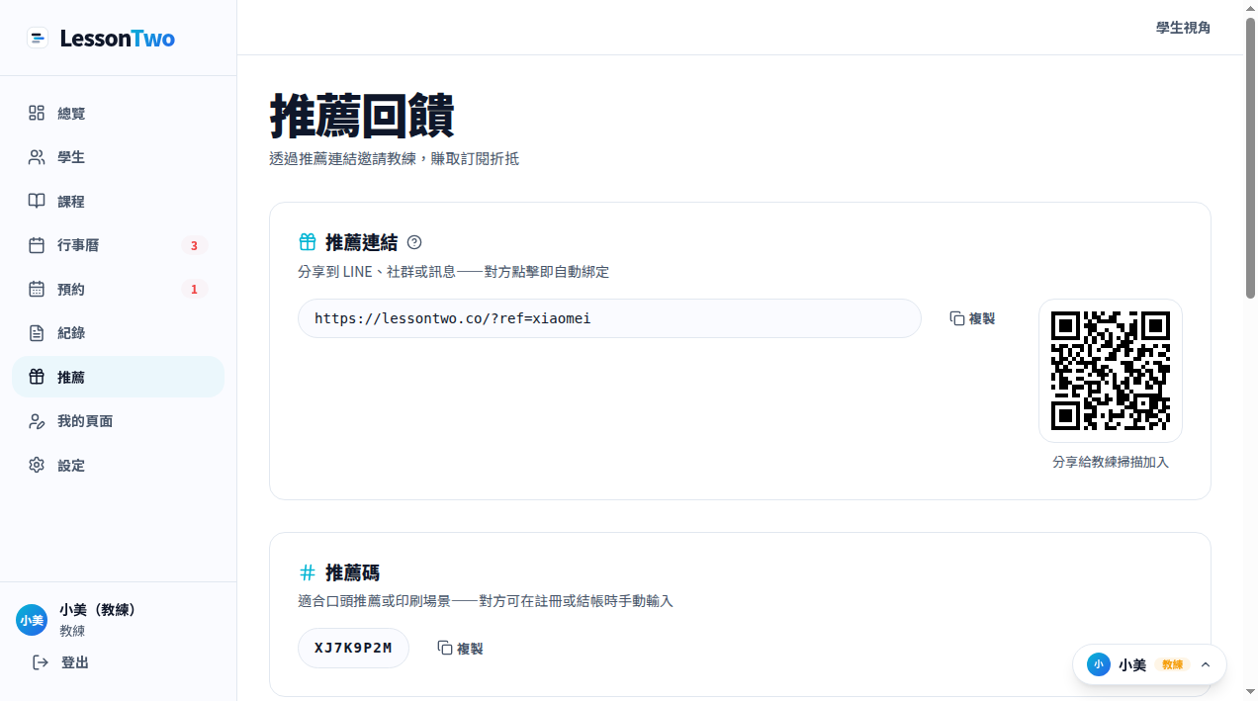Click the 登出 logout arrow icon
The height and width of the screenshot is (701, 1258).
[41, 661]
